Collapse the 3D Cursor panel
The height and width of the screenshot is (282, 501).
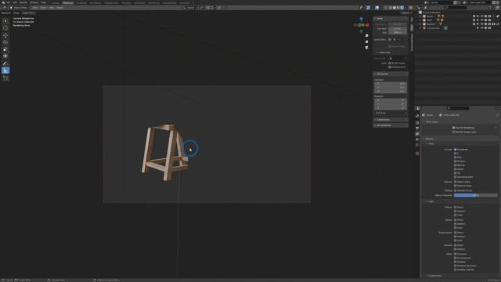click(x=391, y=74)
